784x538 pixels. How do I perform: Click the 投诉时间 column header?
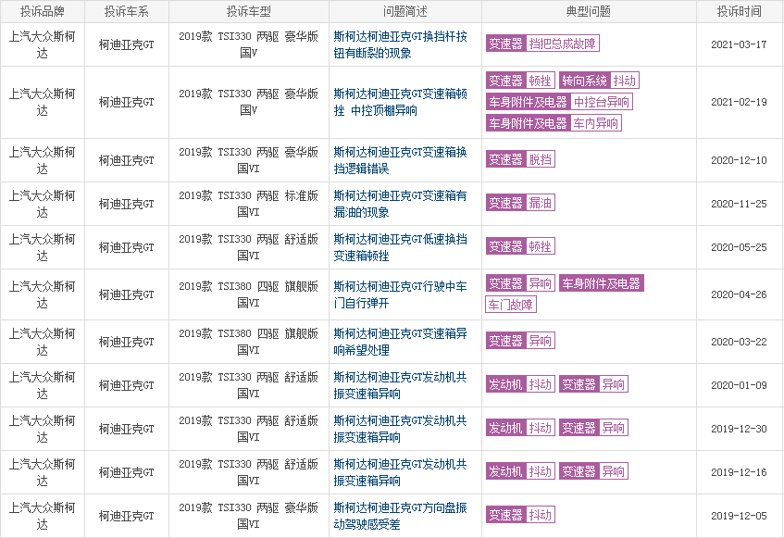pyautogui.click(x=739, y=11)
